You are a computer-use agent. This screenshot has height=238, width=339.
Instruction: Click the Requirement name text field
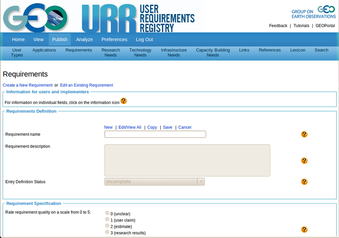(155, 134)
